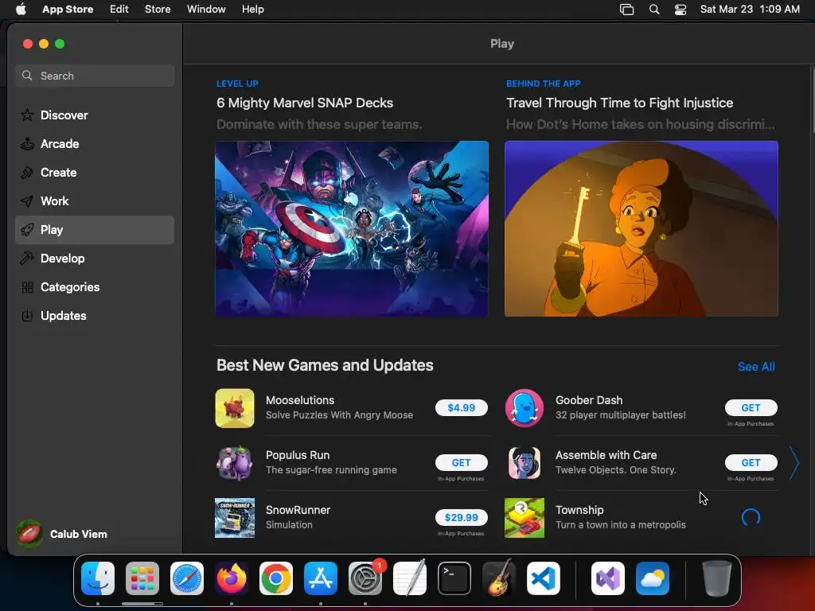This screenshot has width=815, height=611.
Task: Click See All for Best New Games
Action: (x=756, y=367)
